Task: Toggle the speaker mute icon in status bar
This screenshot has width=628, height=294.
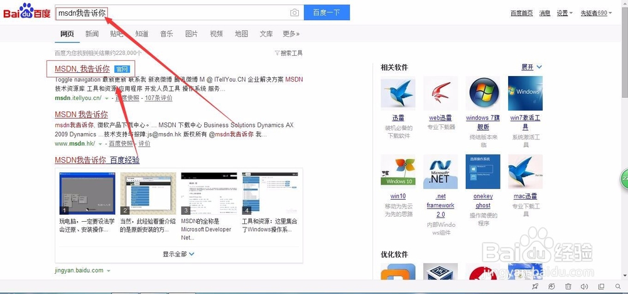Action: coord(584,286)
